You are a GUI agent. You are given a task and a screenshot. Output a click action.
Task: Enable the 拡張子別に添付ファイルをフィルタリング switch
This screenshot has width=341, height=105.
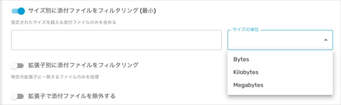click(17, 66)
